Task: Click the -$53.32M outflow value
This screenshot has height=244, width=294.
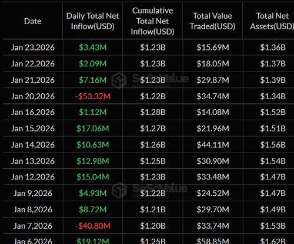Action: (x=93, y=96)
